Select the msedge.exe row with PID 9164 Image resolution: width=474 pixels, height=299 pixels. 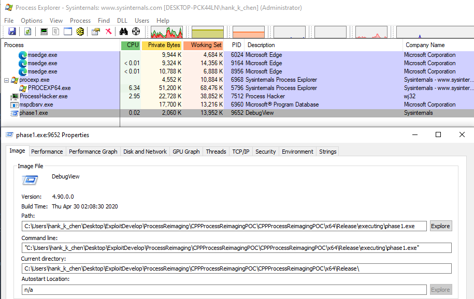point(238,63)
